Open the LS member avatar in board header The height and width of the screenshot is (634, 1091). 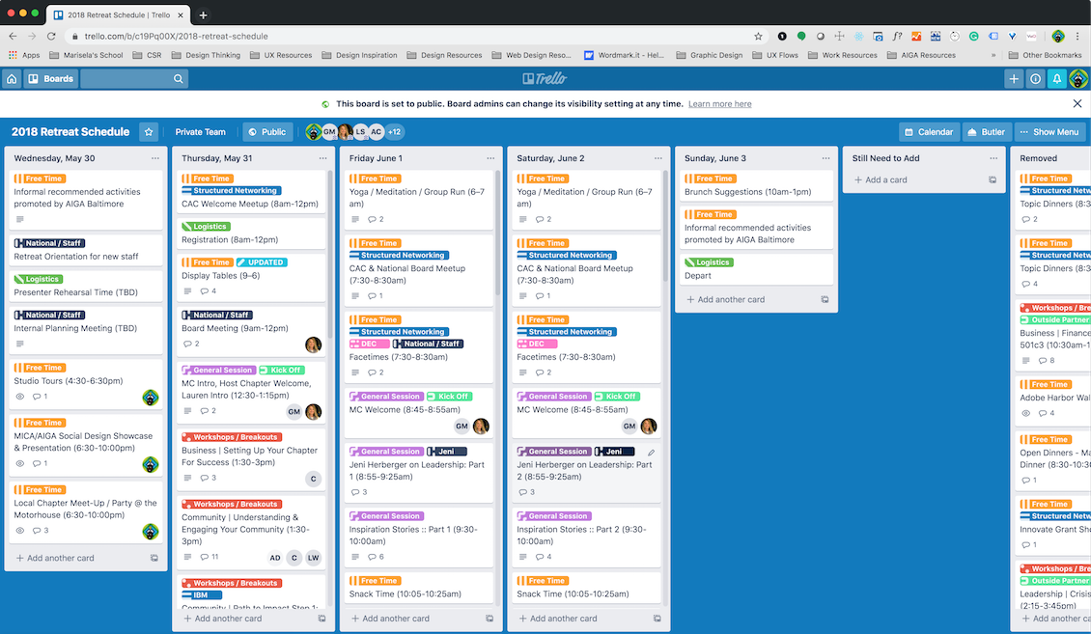pos(360,131)
